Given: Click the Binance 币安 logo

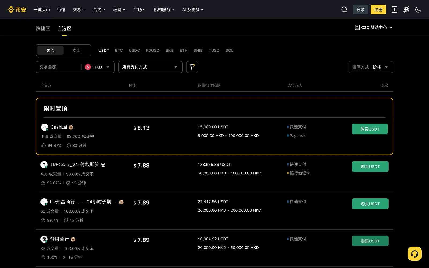Looking at the screenshot, I should pos(17,10).
